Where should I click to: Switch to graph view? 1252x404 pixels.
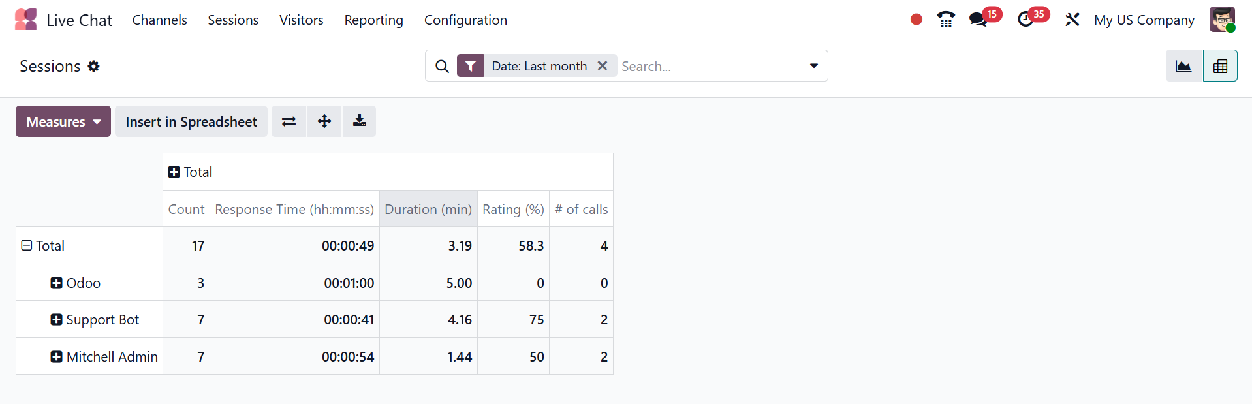pos(1183,66)
